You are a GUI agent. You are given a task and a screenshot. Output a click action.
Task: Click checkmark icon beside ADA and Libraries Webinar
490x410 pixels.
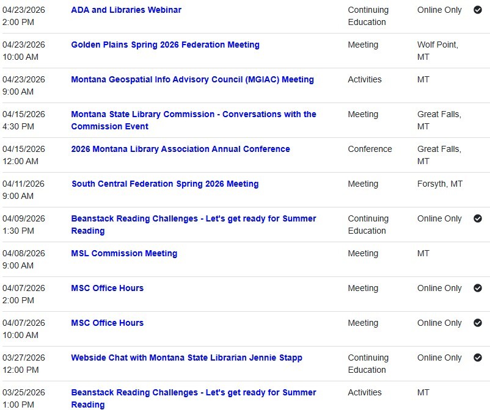click(479, 10)
